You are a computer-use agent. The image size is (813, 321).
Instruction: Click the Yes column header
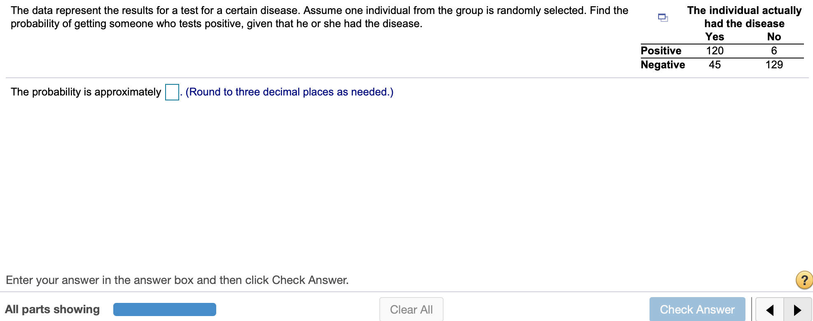[714, 37]
